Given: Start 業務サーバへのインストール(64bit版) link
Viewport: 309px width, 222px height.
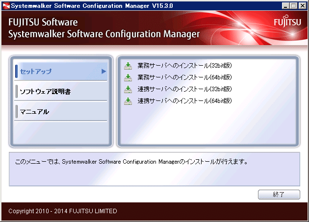Looking at the screenshot, I should pos(184,77).
